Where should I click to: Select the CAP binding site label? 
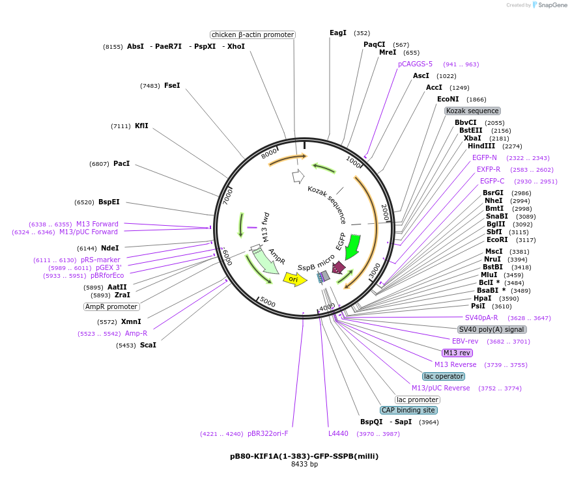408,410
